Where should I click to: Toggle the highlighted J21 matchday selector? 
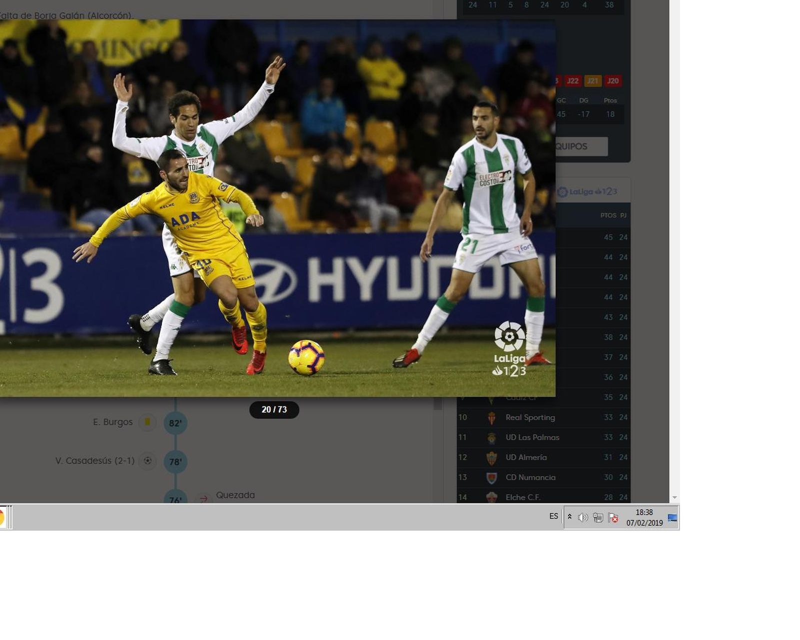click(x=592, y=80)
